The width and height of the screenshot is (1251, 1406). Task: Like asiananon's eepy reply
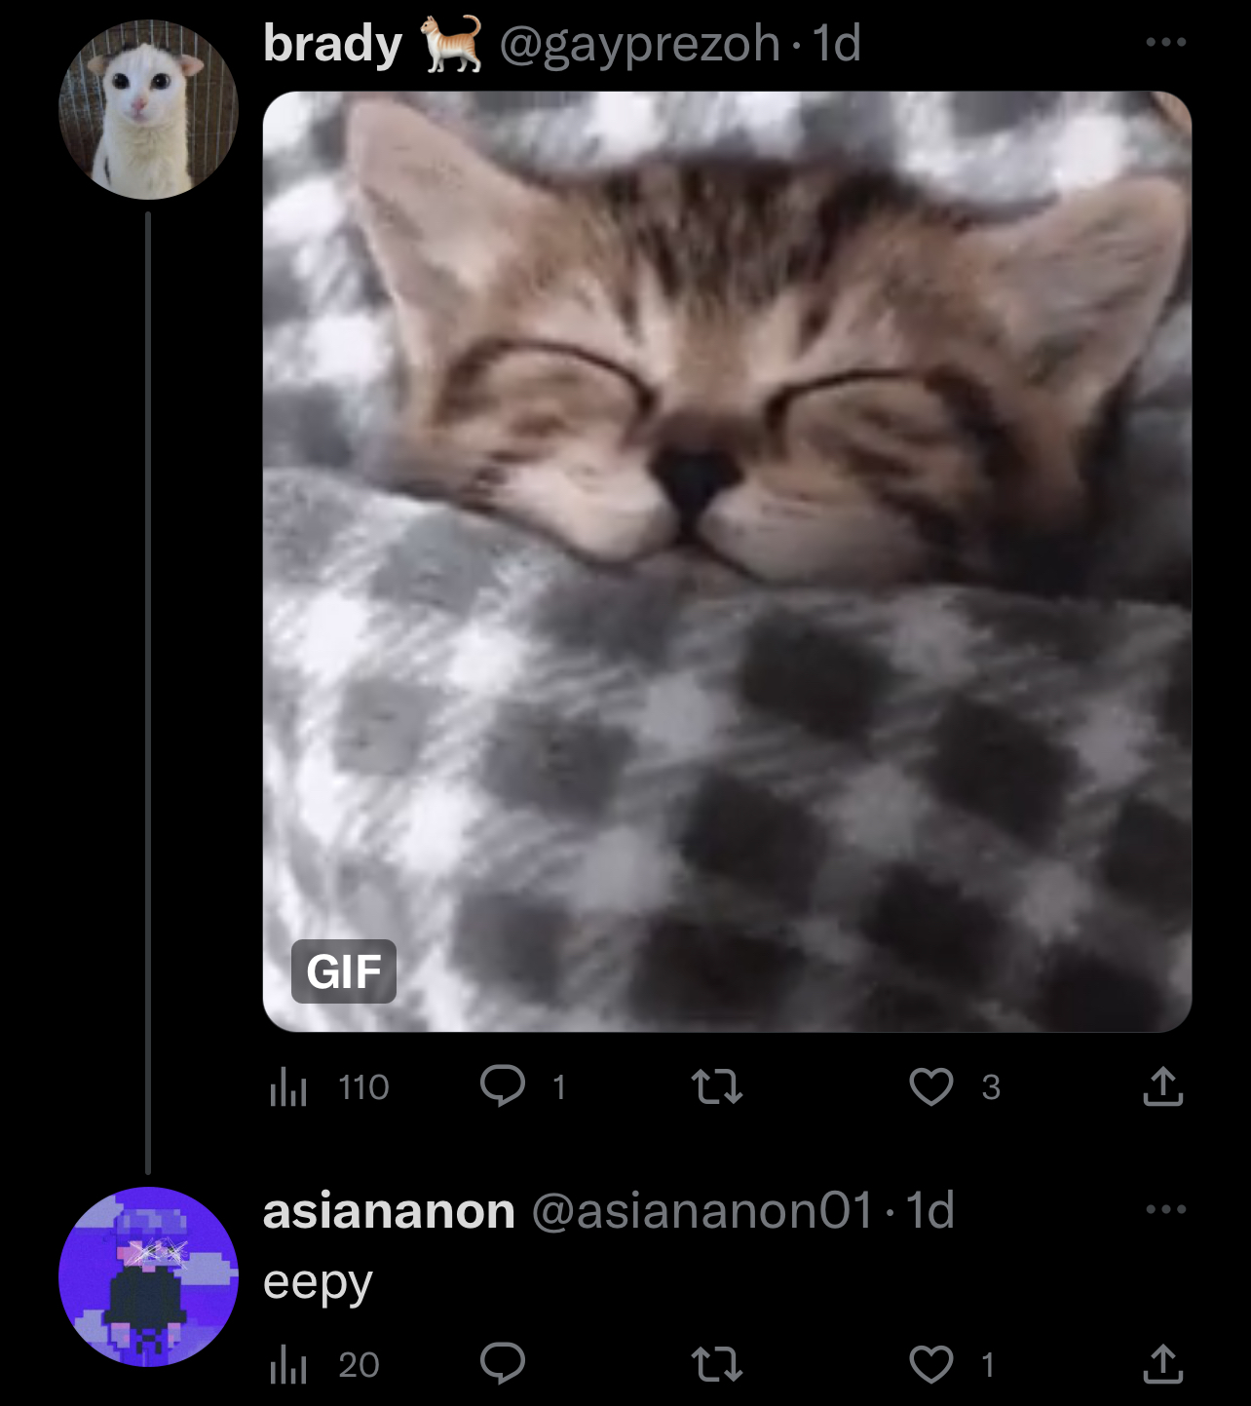pos(930,1364)
